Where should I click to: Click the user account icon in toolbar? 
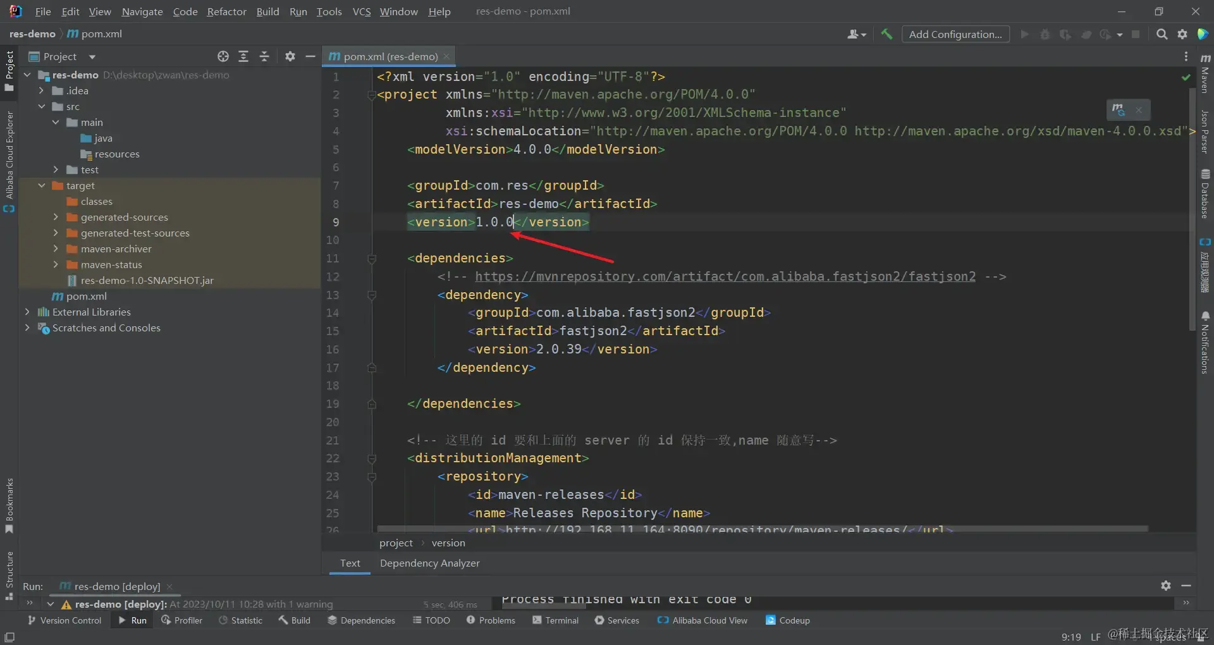[856, 34]
